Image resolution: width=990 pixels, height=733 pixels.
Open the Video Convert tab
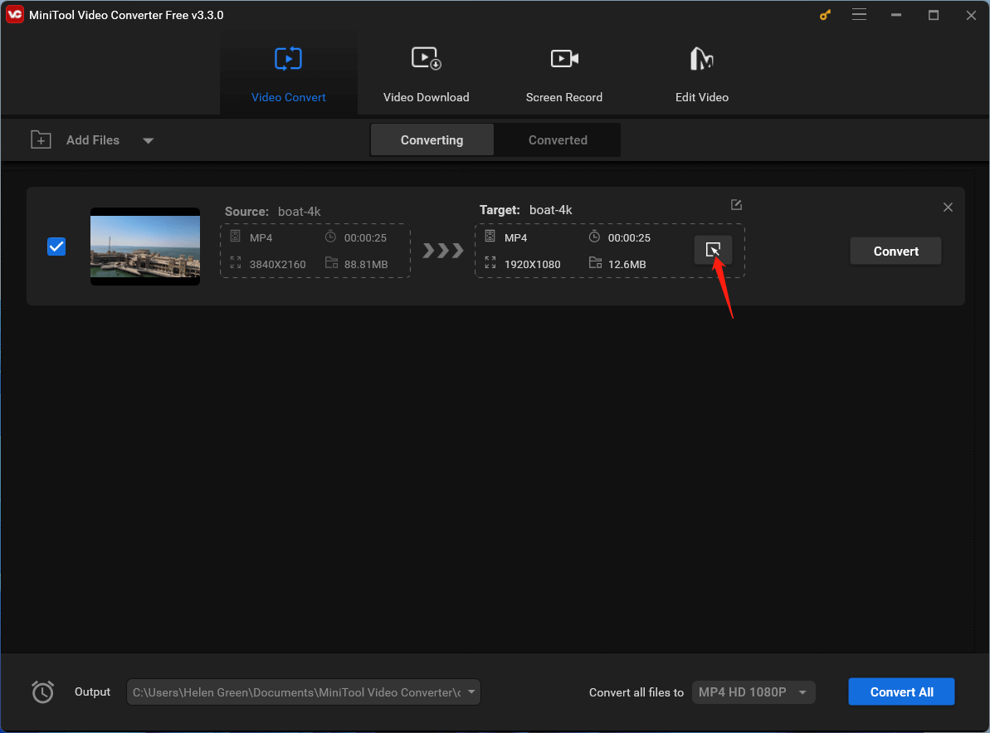click(x=289, y=73)
